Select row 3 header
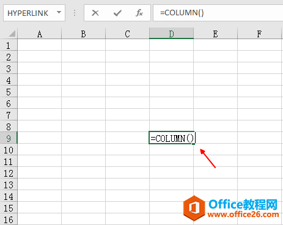The width and height of the screenshot is (283, 225). (9, 68)
